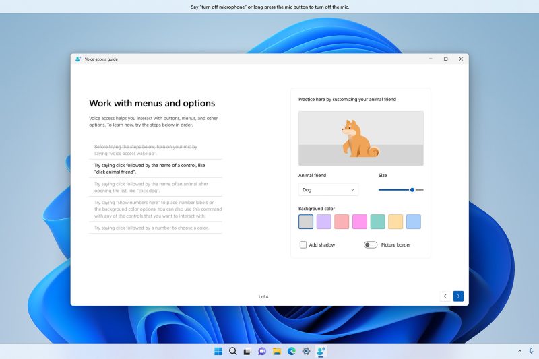Click the "Animal friend" label text
539x359 pixels.
click(312, 175)
